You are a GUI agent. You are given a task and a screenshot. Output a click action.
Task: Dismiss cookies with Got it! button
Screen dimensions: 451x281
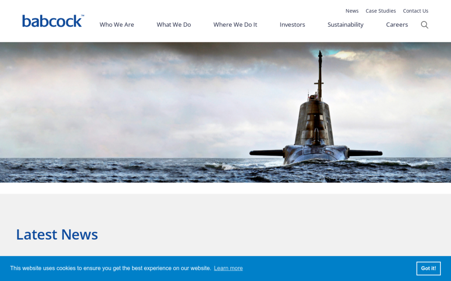[x=428, y=268]
